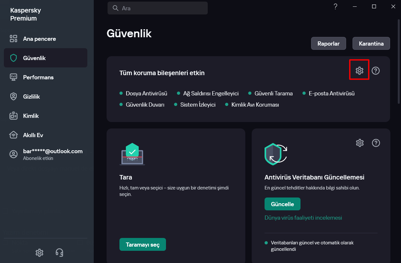Open the Ana pencere section
The image size is (401, 263).
(x=45, y=39)
